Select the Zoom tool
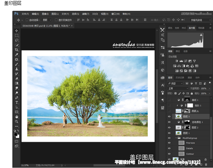The width and height of the screenshot is (213, 168). click(x=17, y=121)
